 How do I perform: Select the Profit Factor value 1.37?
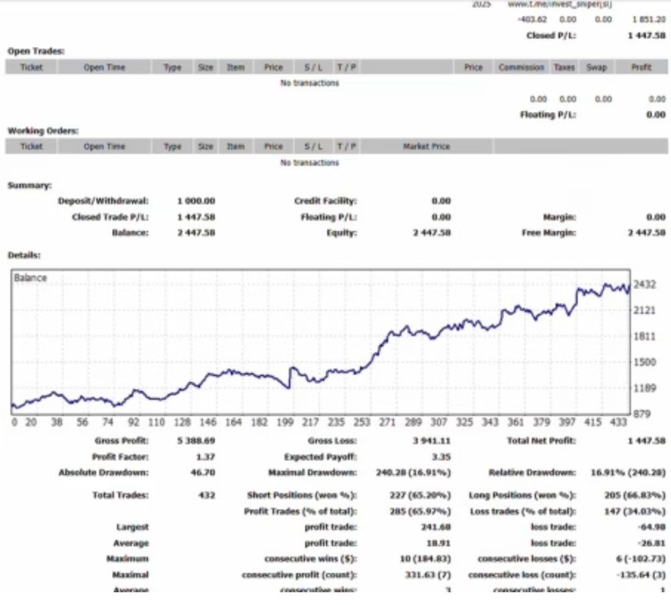coord(205,457)
